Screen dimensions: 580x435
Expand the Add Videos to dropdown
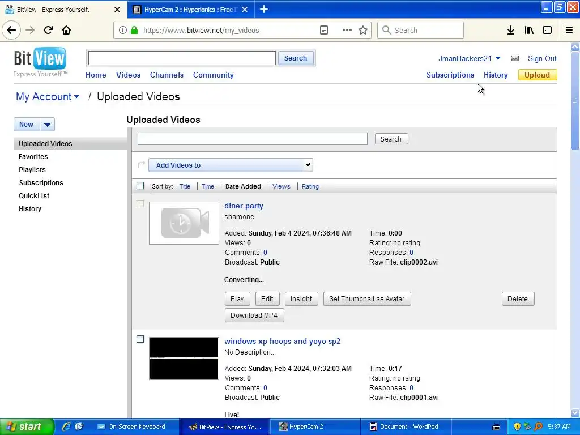231,165
